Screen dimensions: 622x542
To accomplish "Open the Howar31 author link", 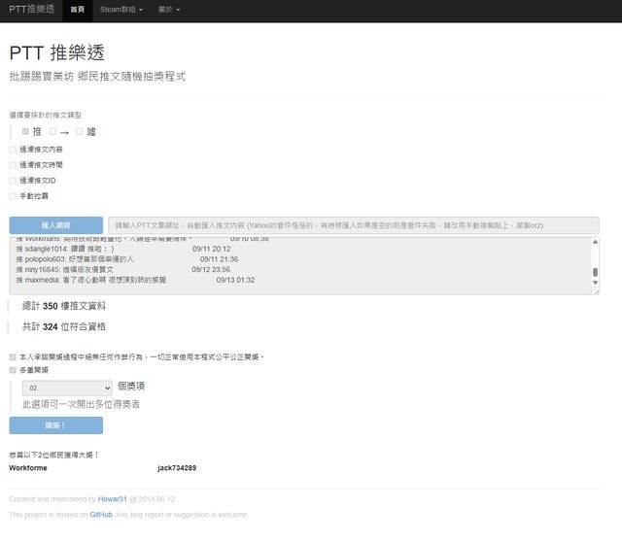I will pos(115,499).
